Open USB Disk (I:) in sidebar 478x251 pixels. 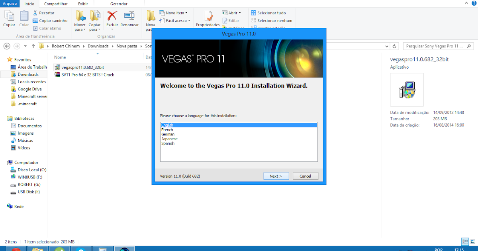point(25,192)
